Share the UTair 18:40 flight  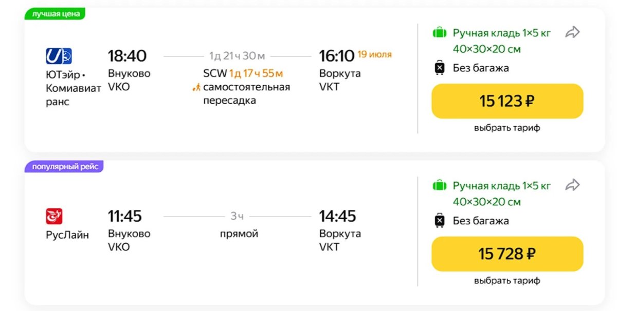coord(572,32)
